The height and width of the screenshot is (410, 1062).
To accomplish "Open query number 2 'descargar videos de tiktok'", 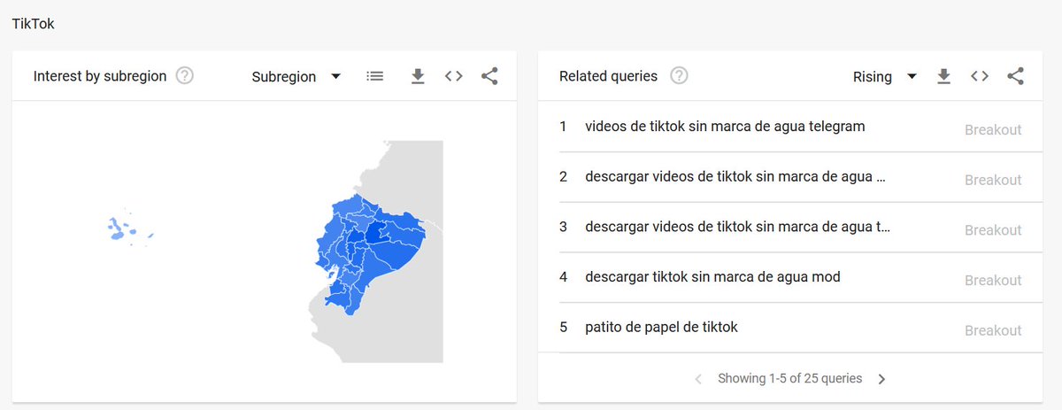I will pyautogui.click(x=735, y=176).
